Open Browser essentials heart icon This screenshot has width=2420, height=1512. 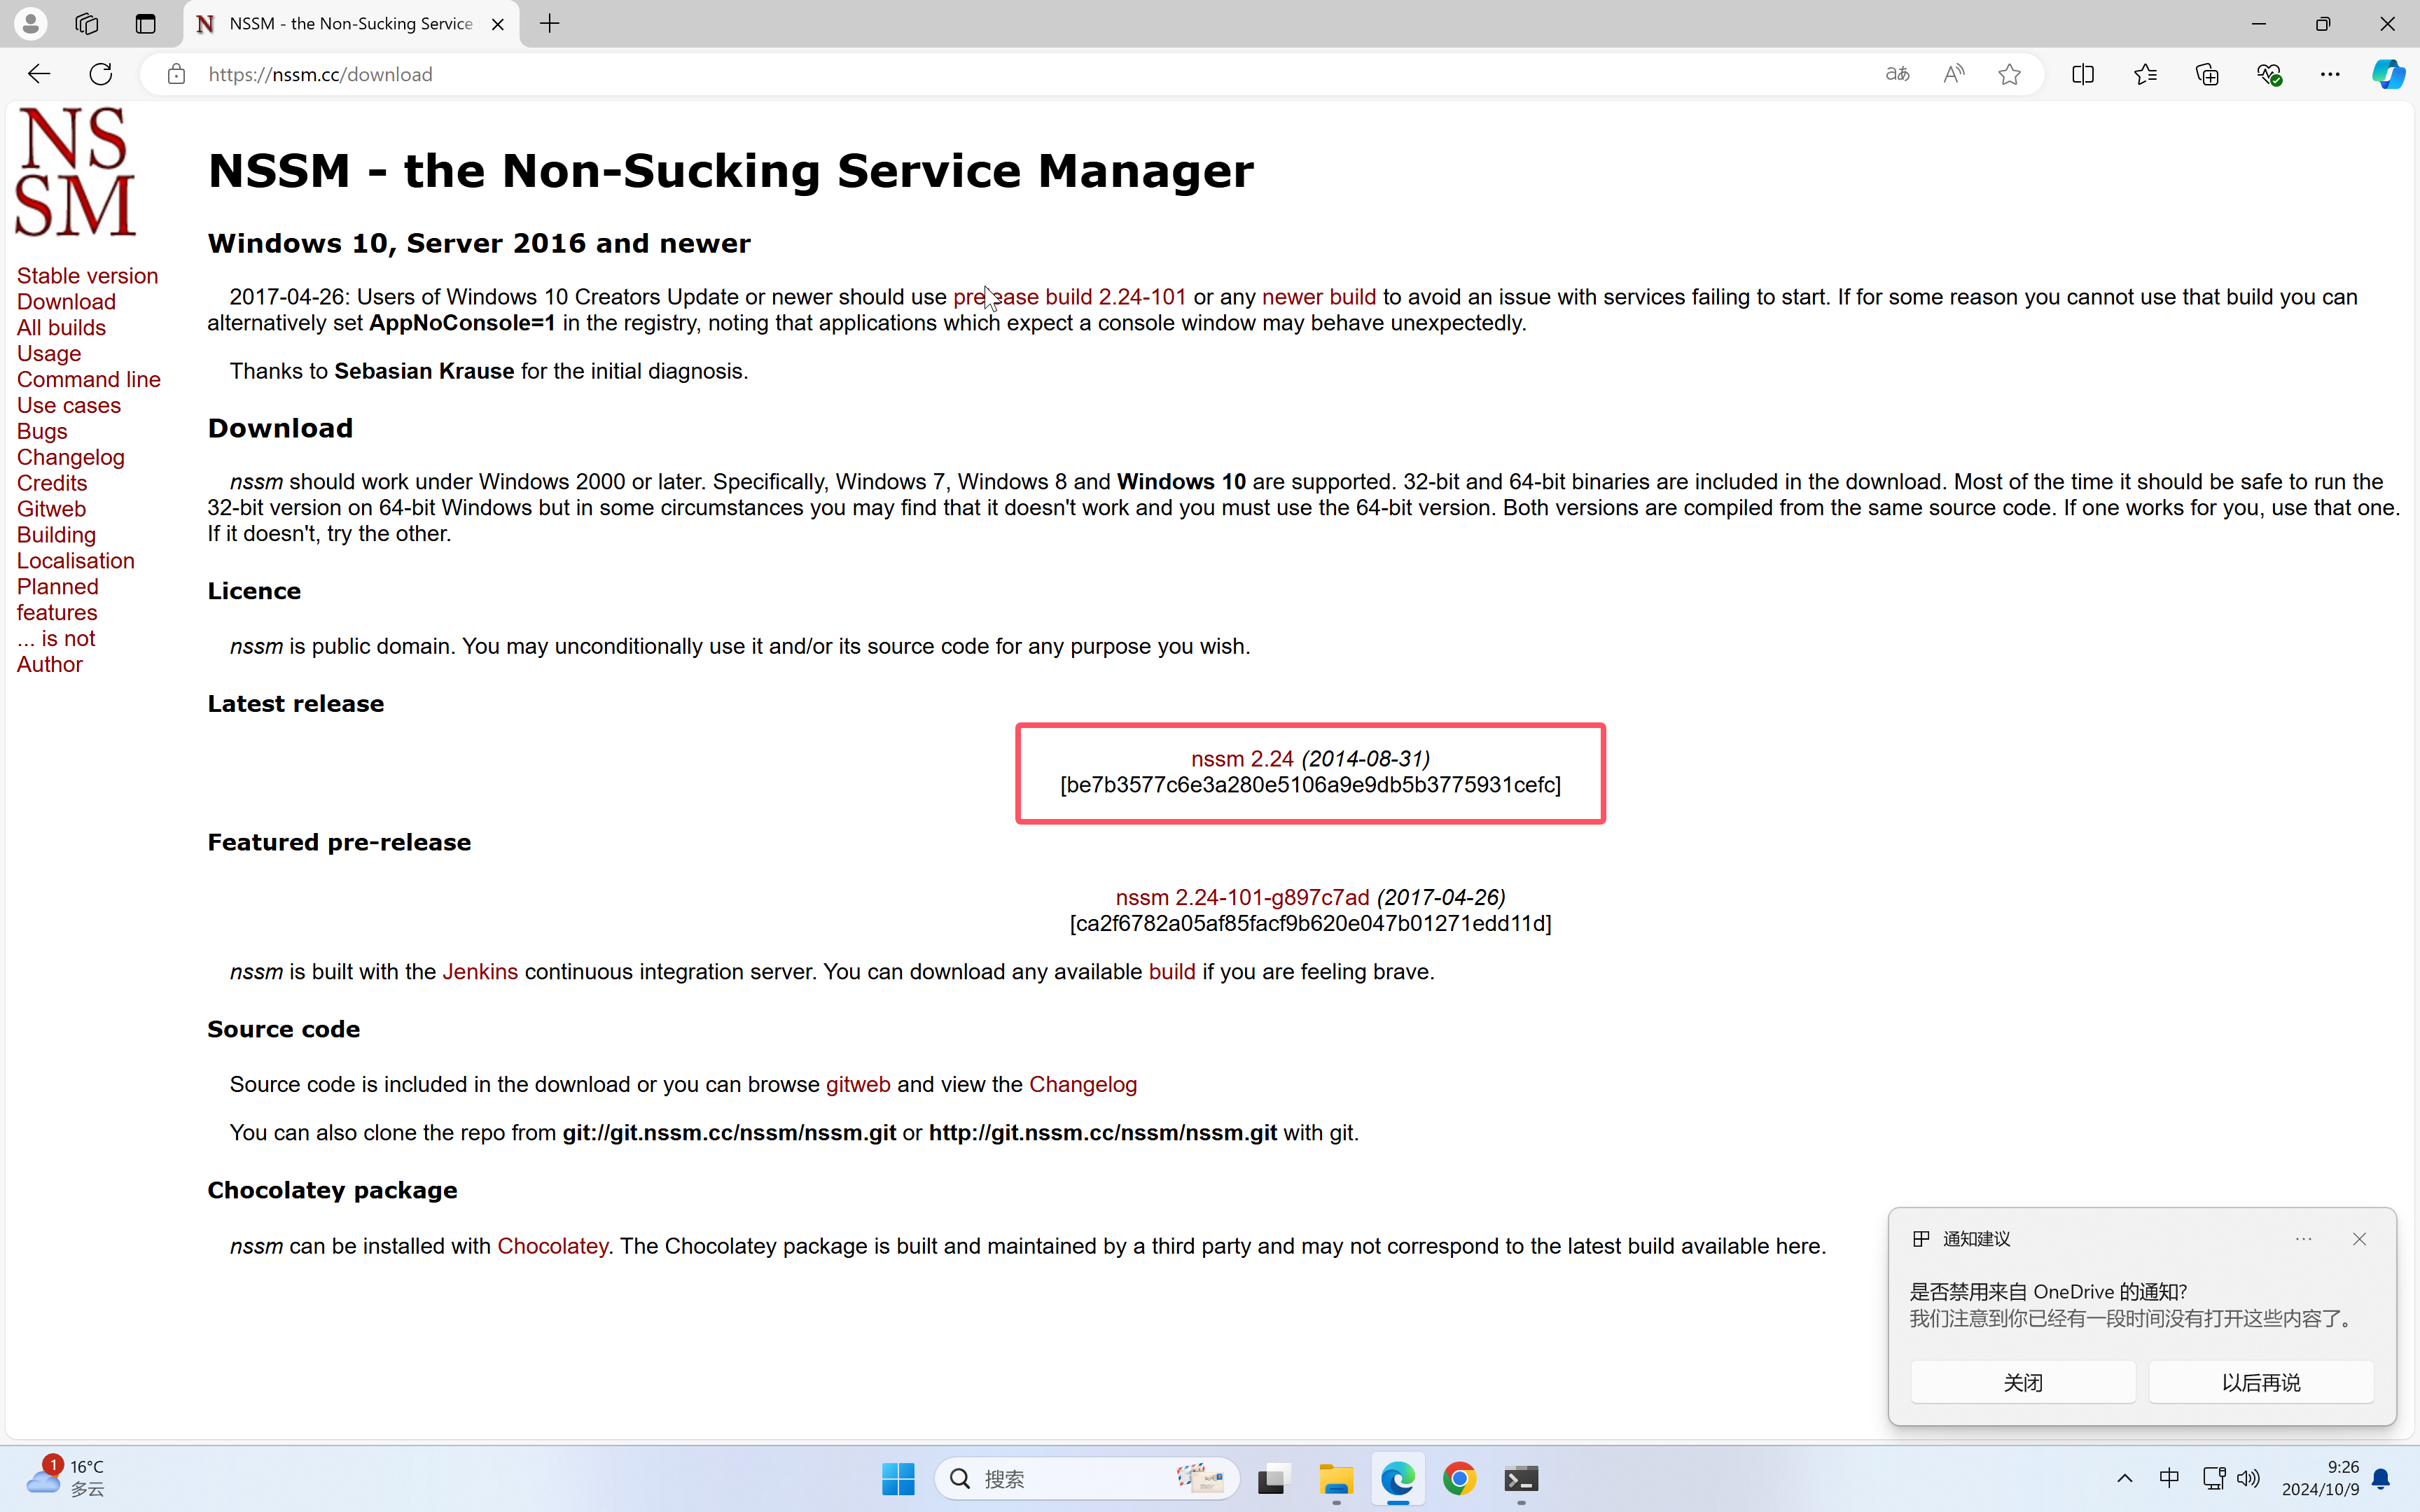(x=2269, y=74)
